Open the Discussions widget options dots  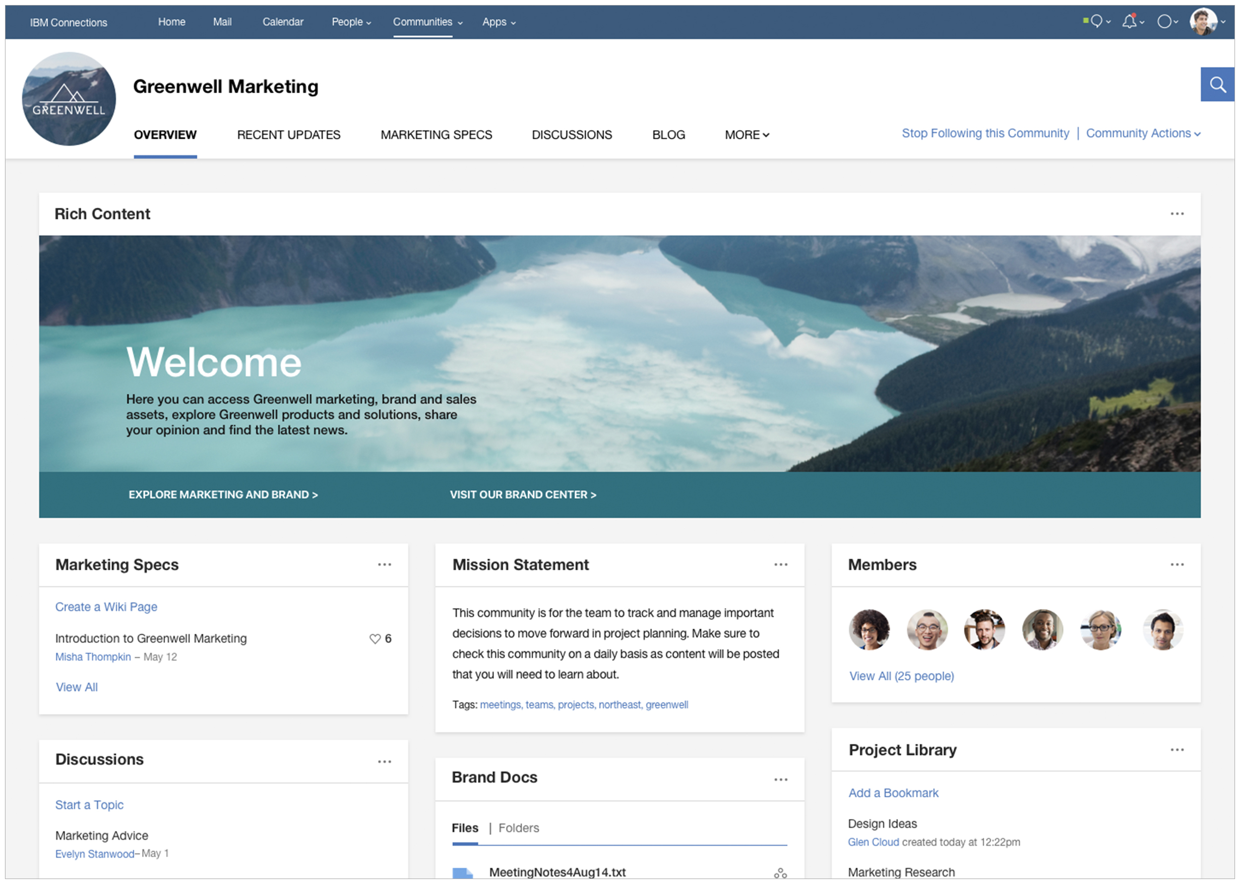[384, 762]
